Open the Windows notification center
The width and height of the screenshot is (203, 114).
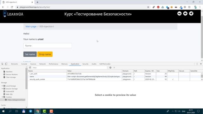pos(198,111)
